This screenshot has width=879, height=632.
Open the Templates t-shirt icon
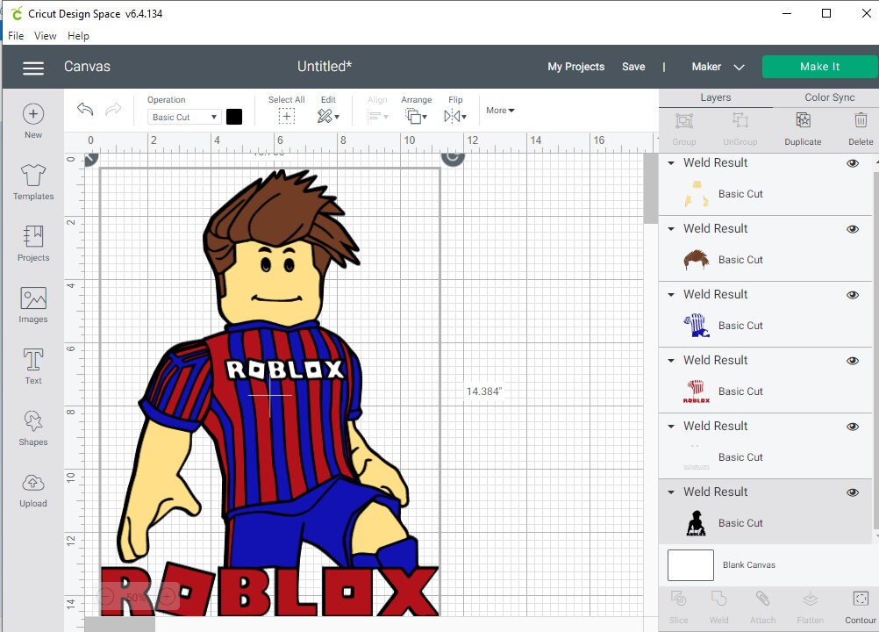pos(33,175)
